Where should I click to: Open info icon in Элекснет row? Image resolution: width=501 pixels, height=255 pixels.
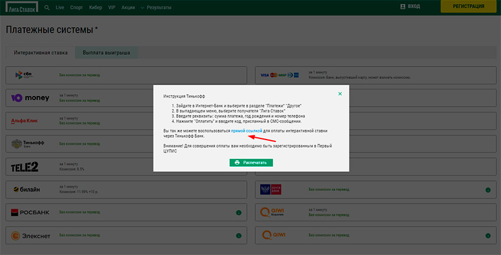239,236
